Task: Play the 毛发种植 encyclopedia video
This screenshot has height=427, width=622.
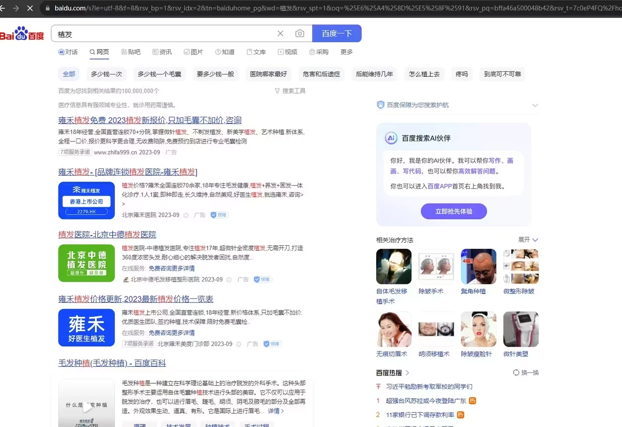Action: click(87, 407)
